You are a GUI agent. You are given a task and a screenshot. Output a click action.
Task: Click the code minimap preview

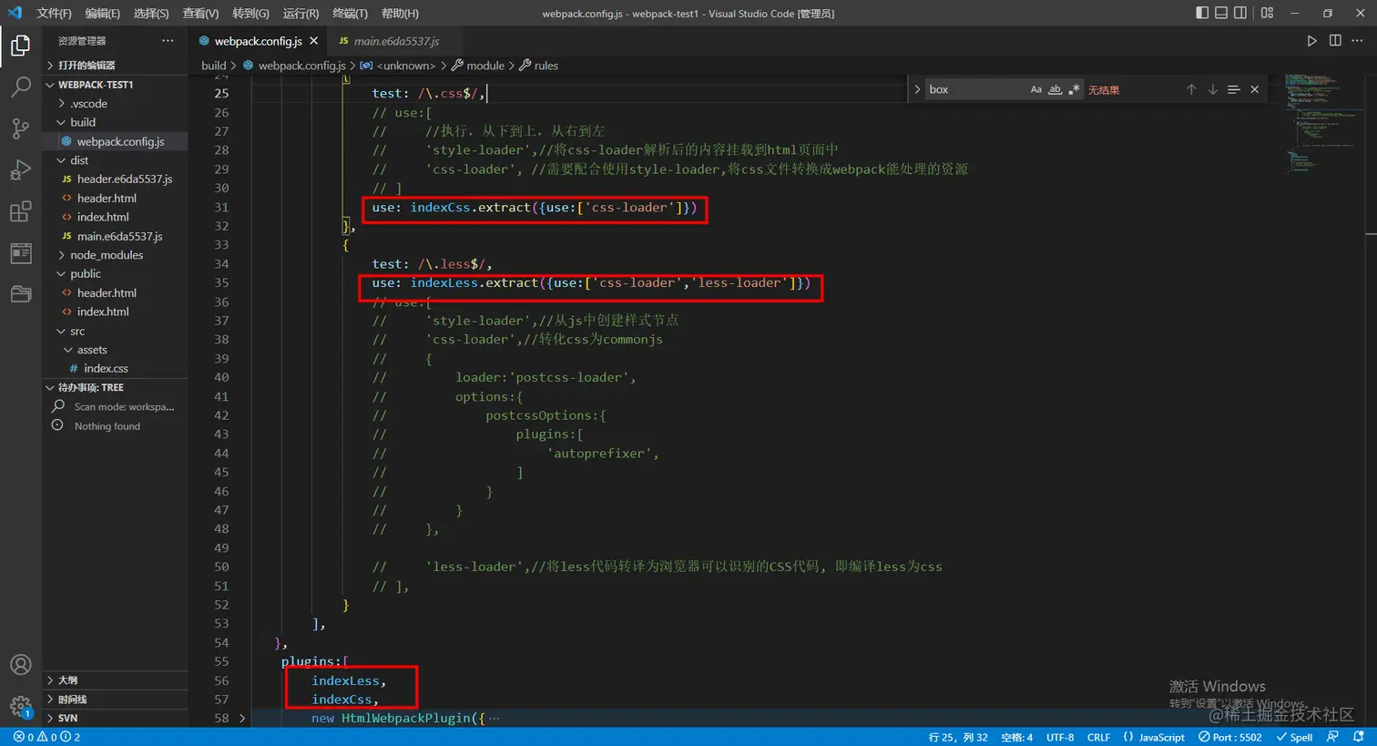pos(1325,123)
